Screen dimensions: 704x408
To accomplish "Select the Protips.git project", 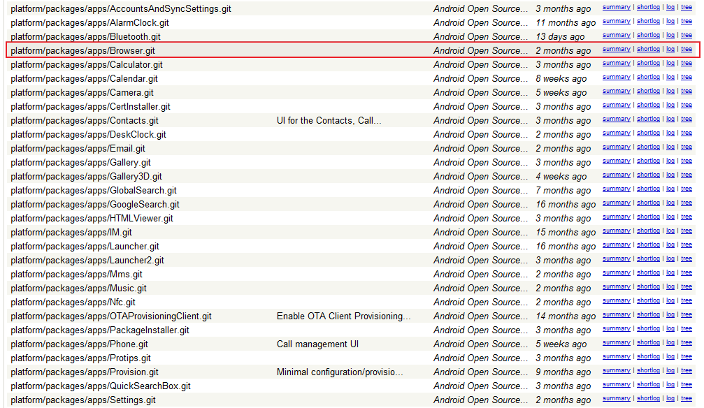I will [x=80, y=358].
